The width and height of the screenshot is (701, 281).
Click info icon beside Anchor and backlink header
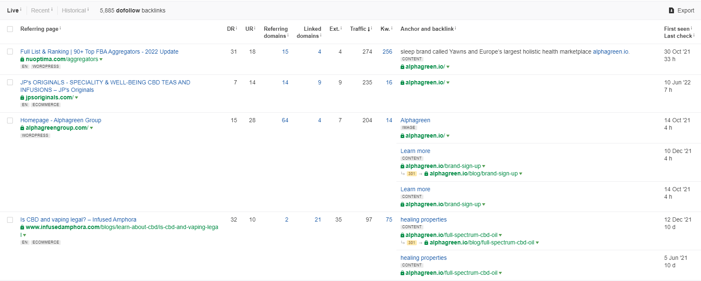click(x=455, y=28)
